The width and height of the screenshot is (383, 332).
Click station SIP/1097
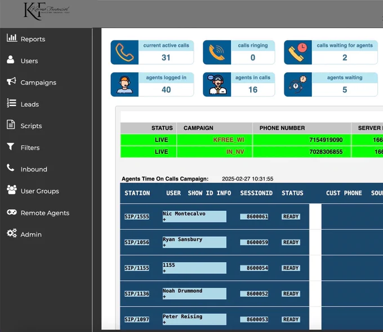click(137, 319)
